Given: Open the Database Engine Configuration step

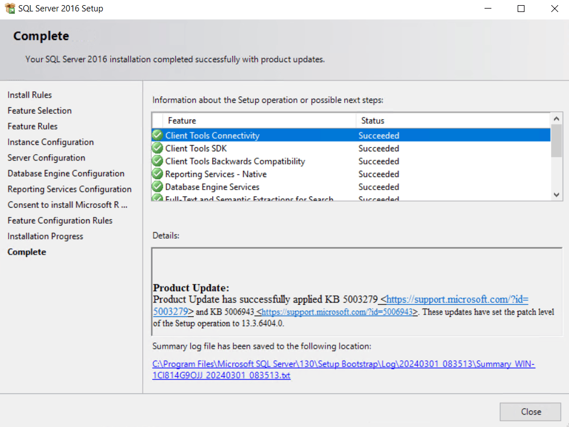Looking at the screenshot, I should (66, 173).
